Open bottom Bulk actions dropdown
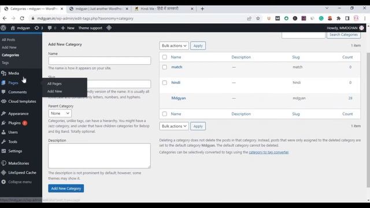This screenshot has width=370, height=208. pos(174,126)
